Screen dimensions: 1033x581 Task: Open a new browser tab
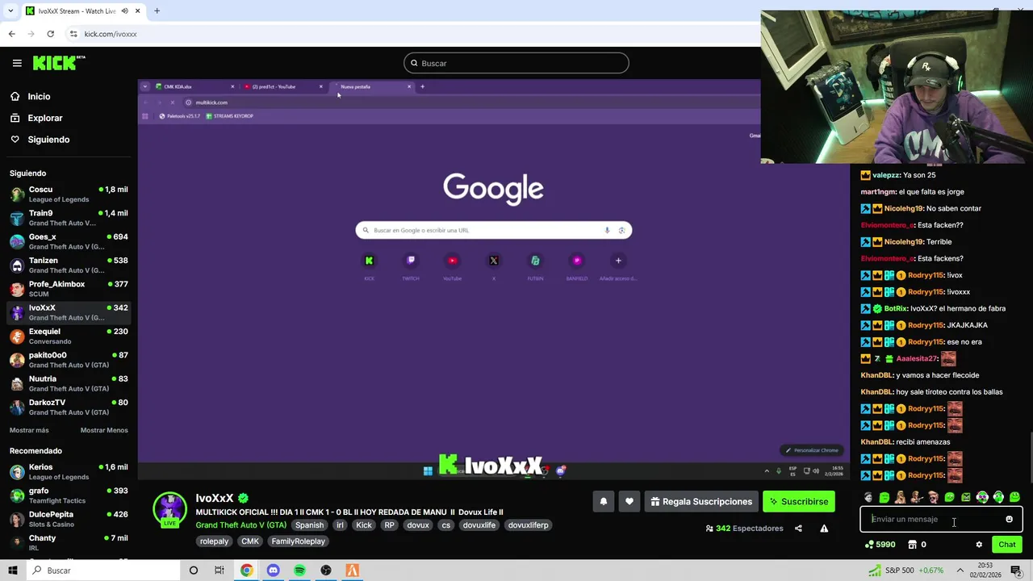point(157,11)
